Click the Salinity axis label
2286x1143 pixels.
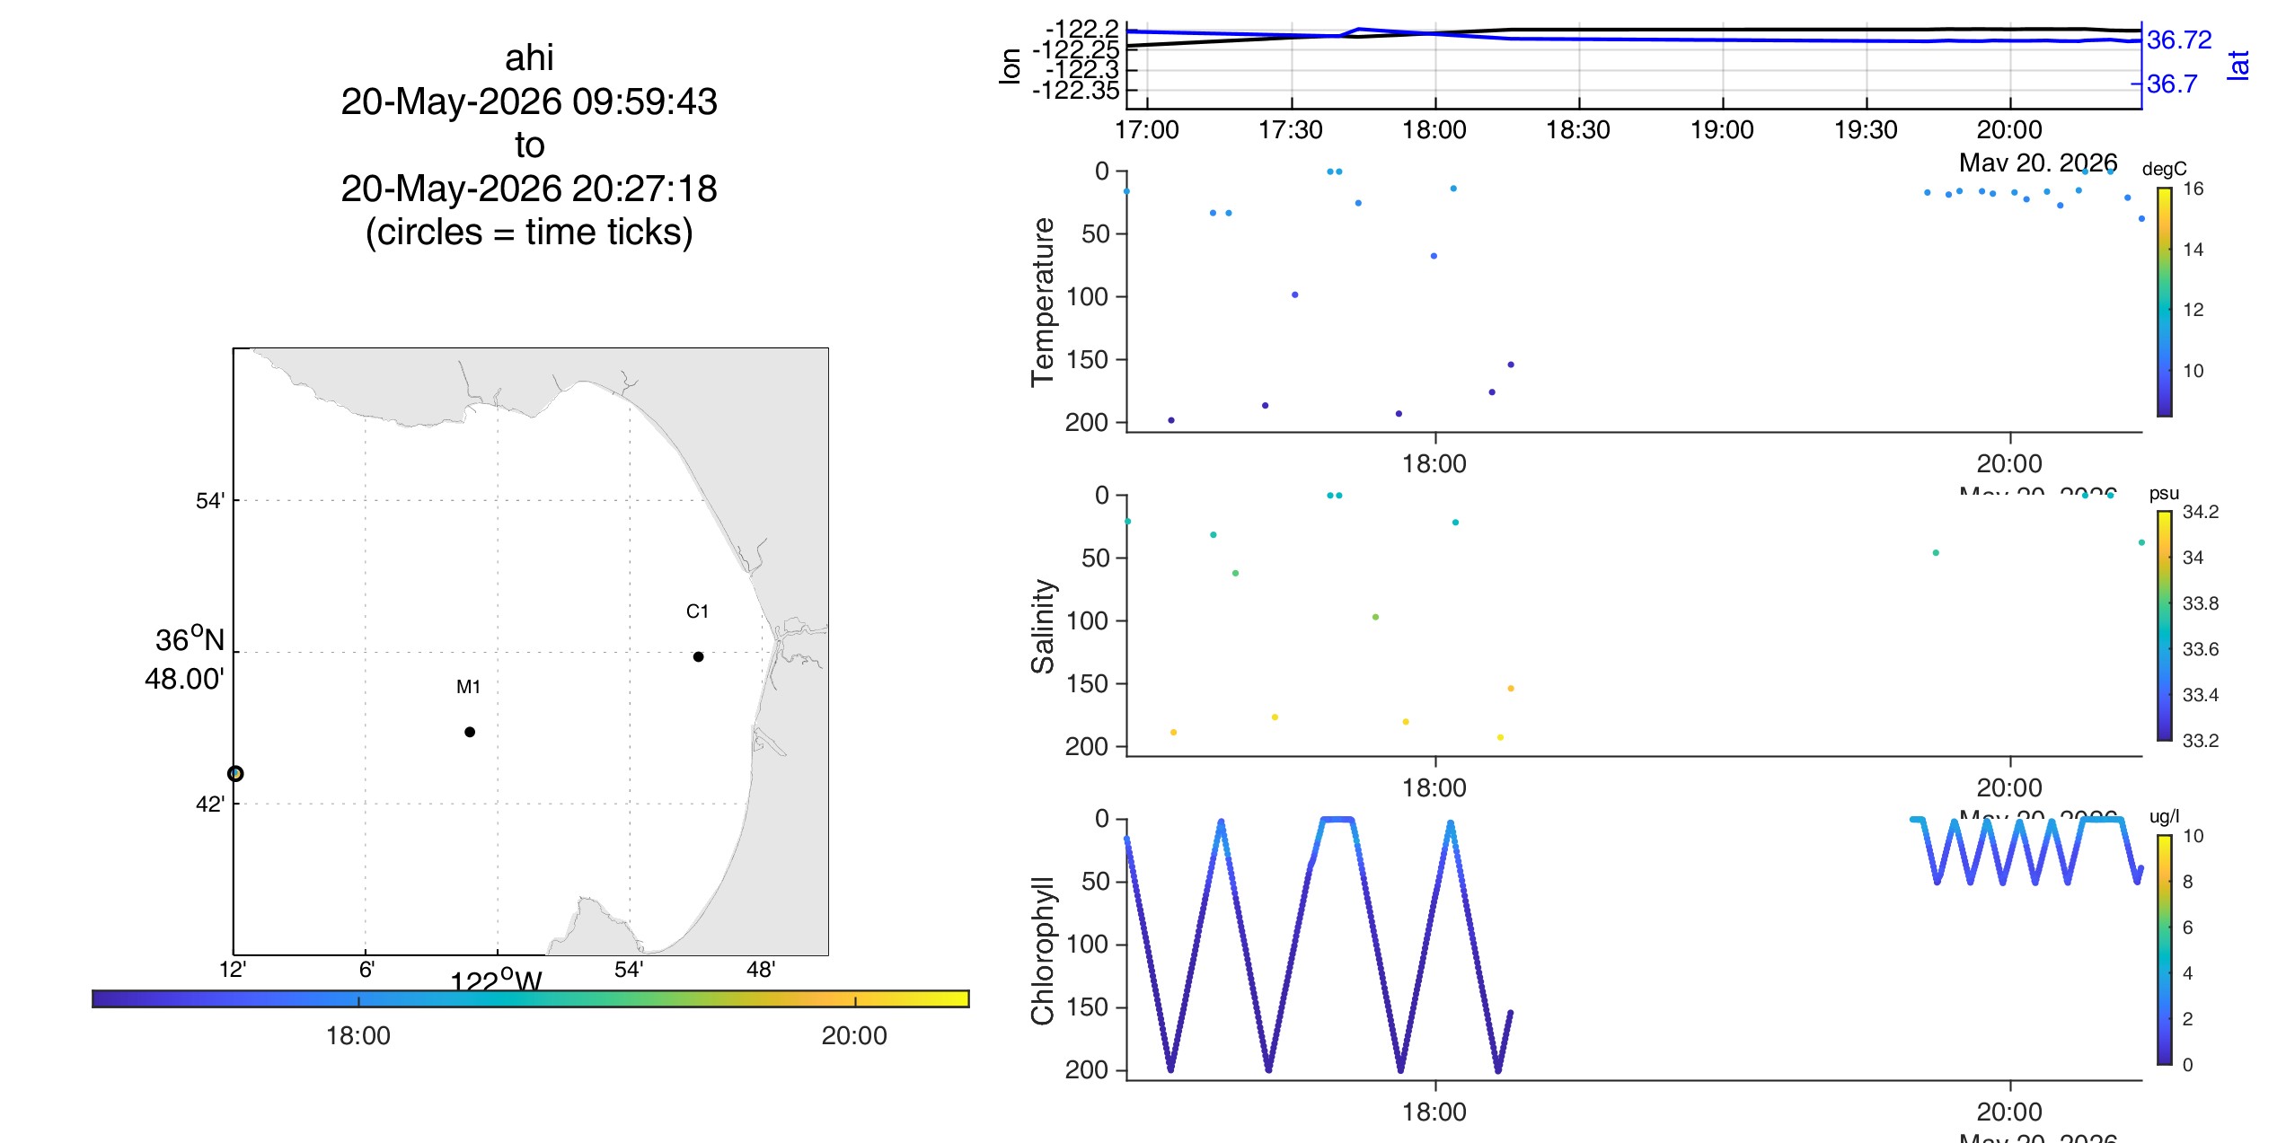pos(1042,626)
